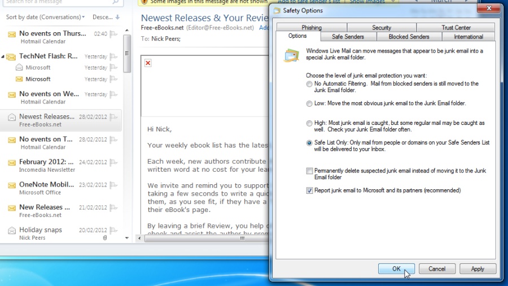508x286 pixels.
Task: Flag the 'Holiday snaps' message
Action: point(113,230)
